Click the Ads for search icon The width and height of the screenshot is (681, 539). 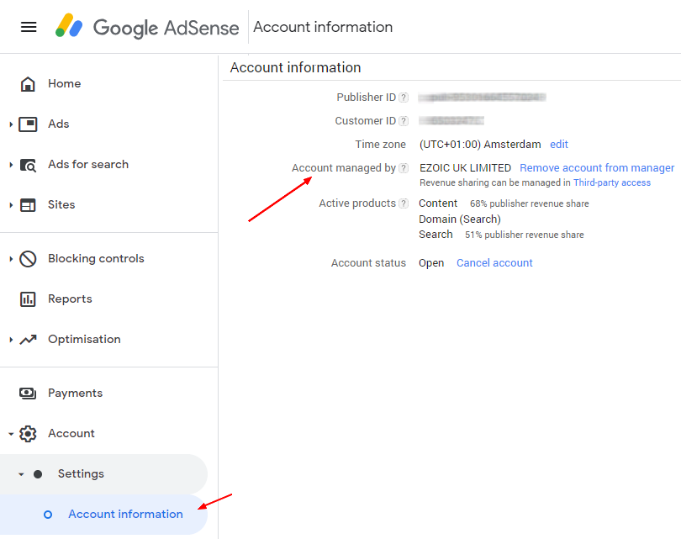pos(28,165)
